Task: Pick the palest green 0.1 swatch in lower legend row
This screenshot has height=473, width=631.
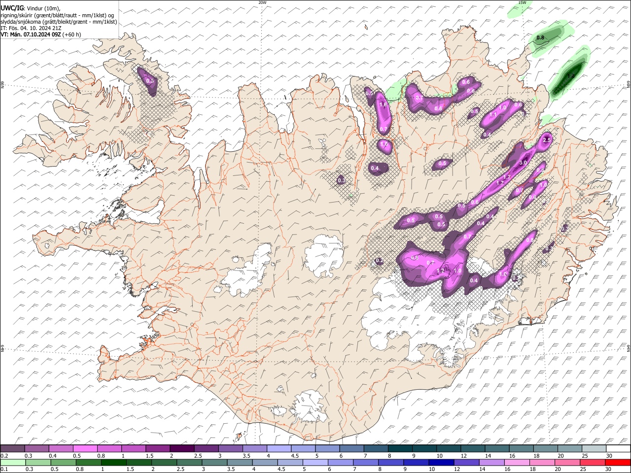Action: tap(13, 462)
